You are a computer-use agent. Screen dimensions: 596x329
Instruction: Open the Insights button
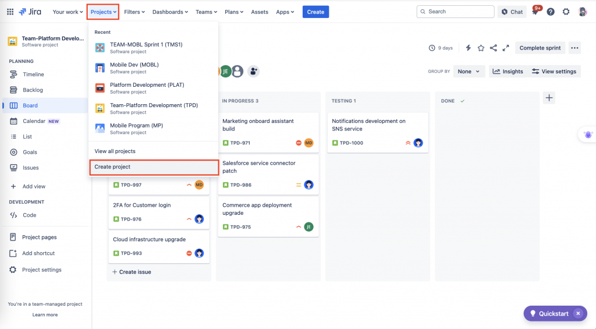point(508,71)
